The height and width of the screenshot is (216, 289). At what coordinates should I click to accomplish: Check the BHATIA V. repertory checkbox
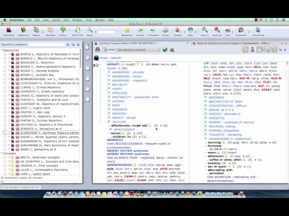(5, 54)
